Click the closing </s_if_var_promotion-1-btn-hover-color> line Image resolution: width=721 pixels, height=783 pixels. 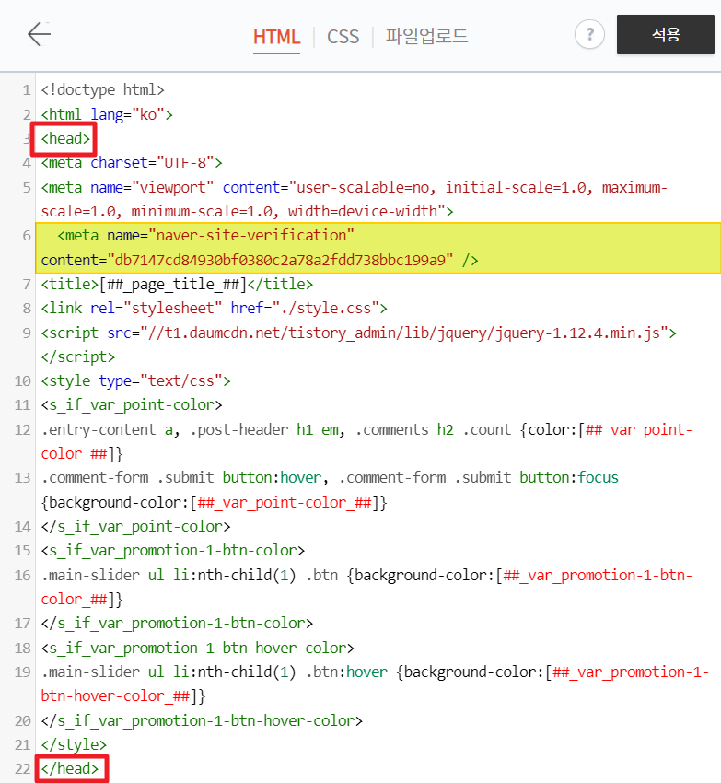(202, 720)
